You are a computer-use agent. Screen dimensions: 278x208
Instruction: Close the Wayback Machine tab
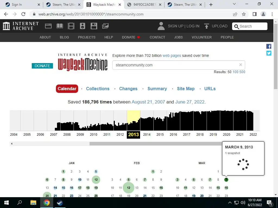(120, 5)
